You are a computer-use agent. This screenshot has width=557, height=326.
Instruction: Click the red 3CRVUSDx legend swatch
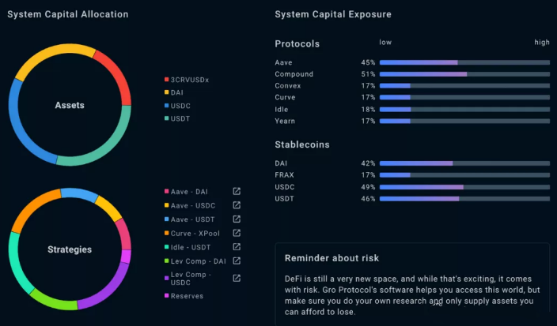point(166,80)
